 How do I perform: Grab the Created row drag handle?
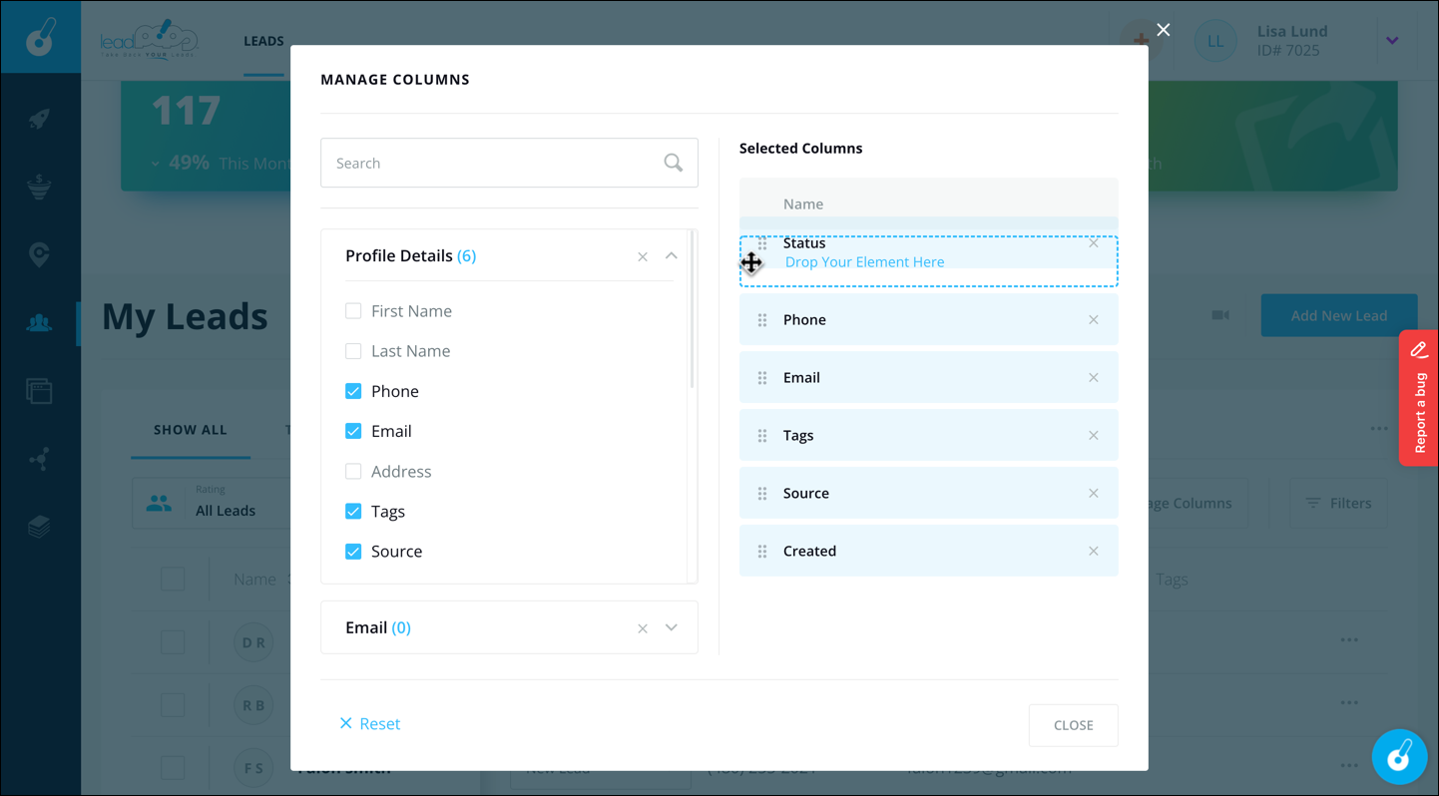pos(762,552)
